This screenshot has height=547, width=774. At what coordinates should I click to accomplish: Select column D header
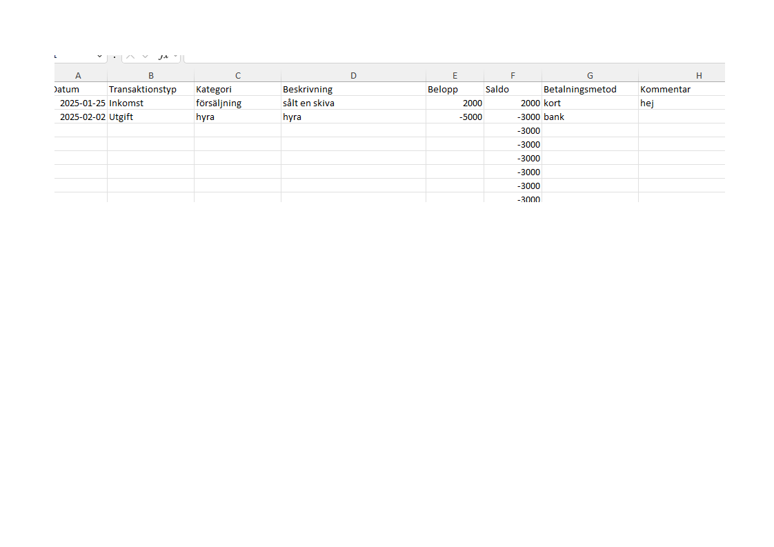click(353, 76)
